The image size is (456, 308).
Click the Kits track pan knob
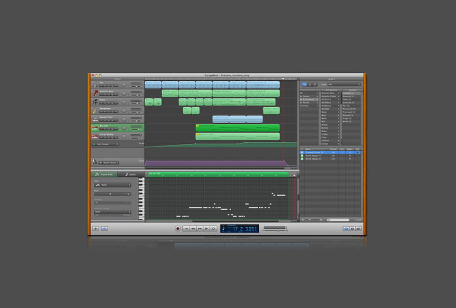pos(124,85)
